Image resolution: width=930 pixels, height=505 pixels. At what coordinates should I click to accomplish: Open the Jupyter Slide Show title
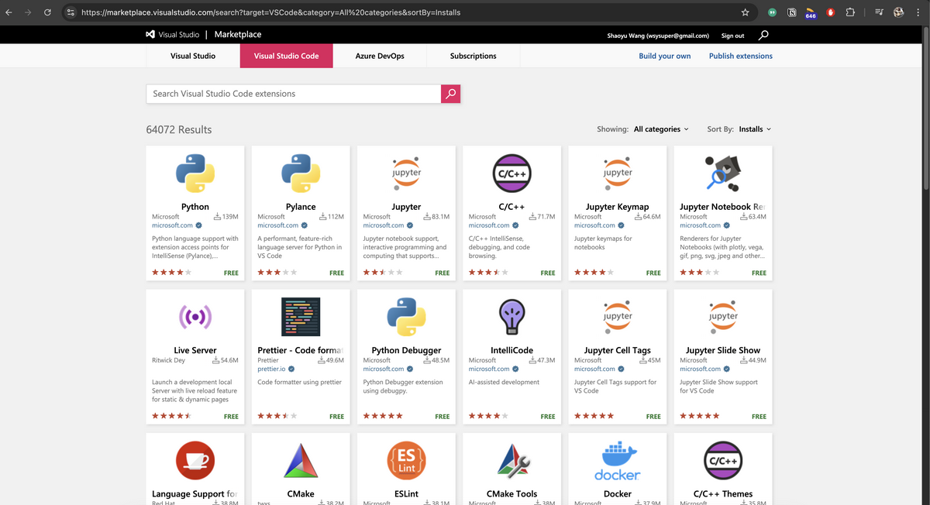pos(723,351)
